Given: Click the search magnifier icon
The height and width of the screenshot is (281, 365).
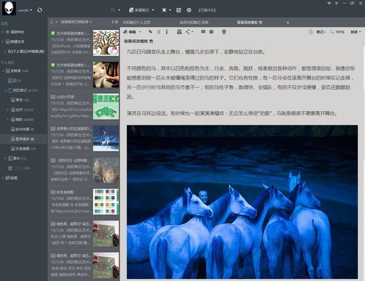Looking at the screenshot, I should click(113, 10).
